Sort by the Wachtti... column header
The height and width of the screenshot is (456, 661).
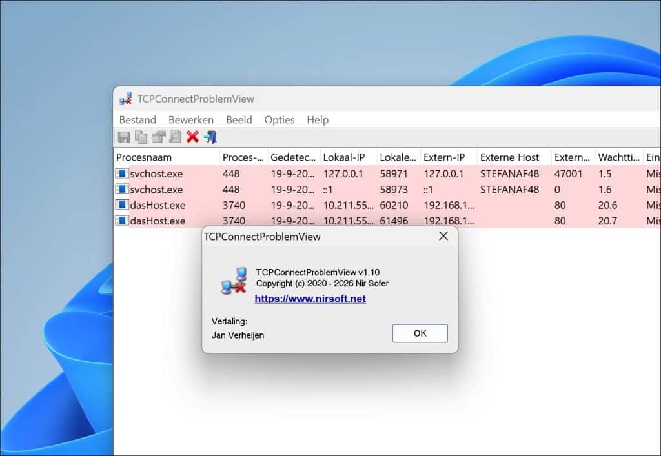tap(619, 157)
